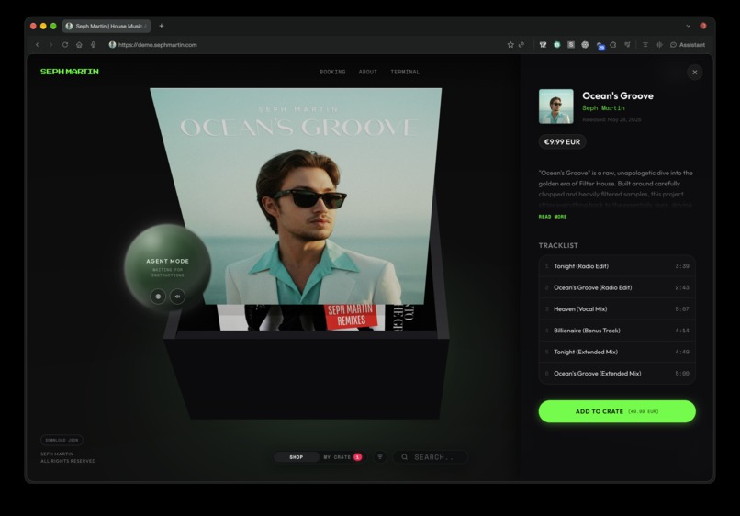Image resolution: width=740 pixels, height=516 pixels.
Task: Play track Billionaire (Bonus Track)
Action: coord(617,331)
